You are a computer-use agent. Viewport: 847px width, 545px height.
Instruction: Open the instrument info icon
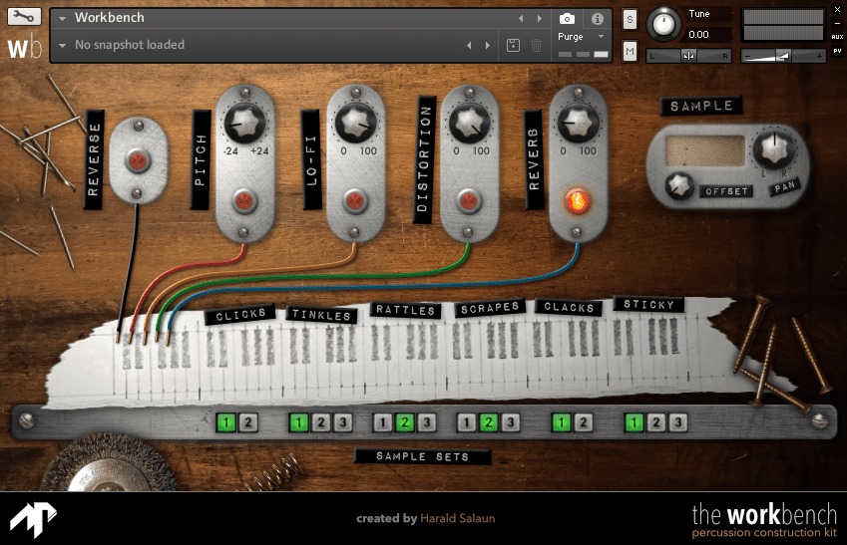(597, 19)
